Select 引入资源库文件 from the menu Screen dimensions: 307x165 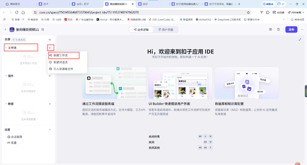tap(67, 69)
